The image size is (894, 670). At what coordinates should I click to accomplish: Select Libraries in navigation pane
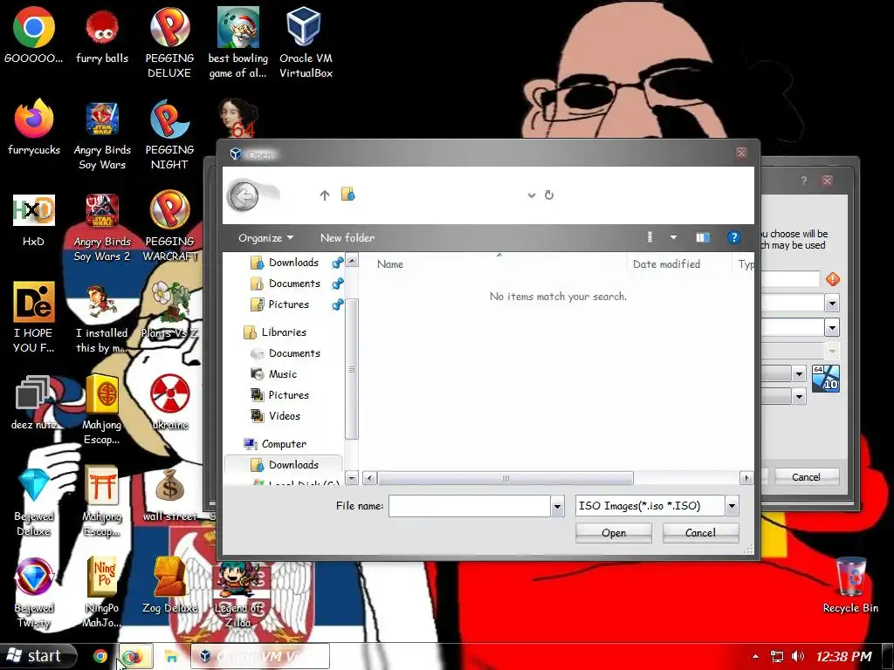tap(284, 332)
